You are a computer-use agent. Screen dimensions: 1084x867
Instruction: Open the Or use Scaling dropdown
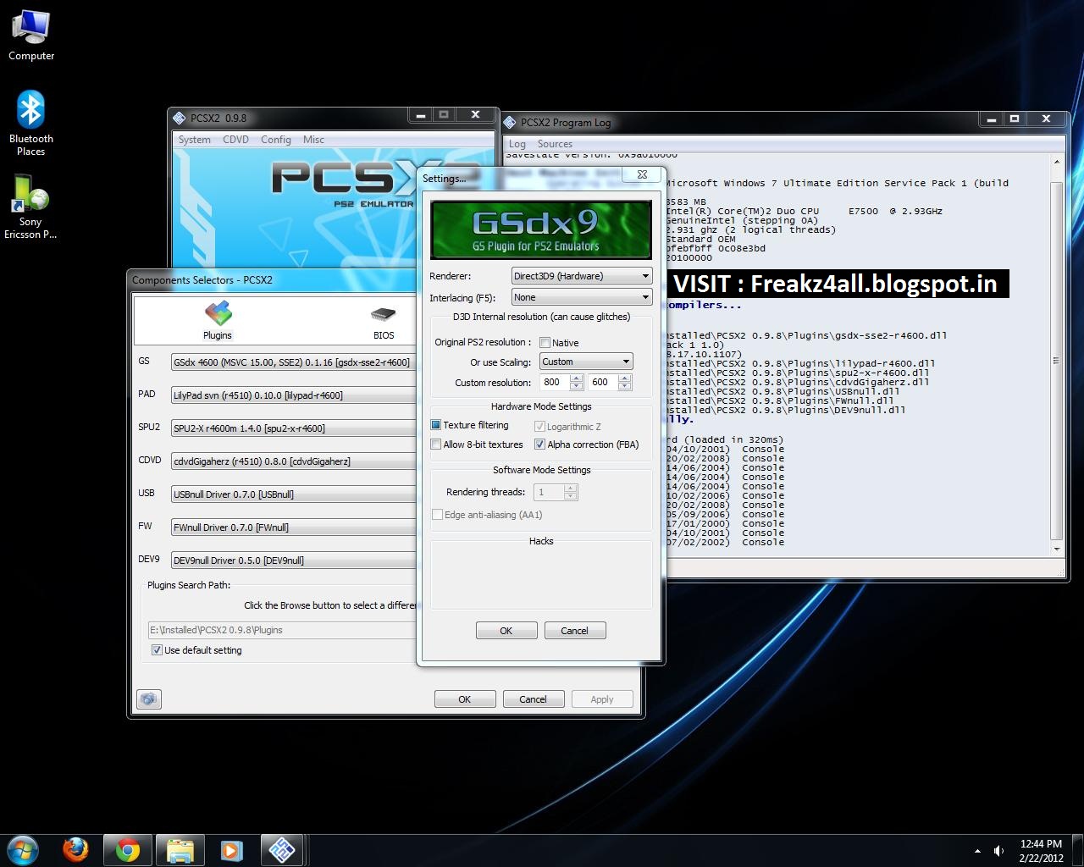tap(586, 362)
